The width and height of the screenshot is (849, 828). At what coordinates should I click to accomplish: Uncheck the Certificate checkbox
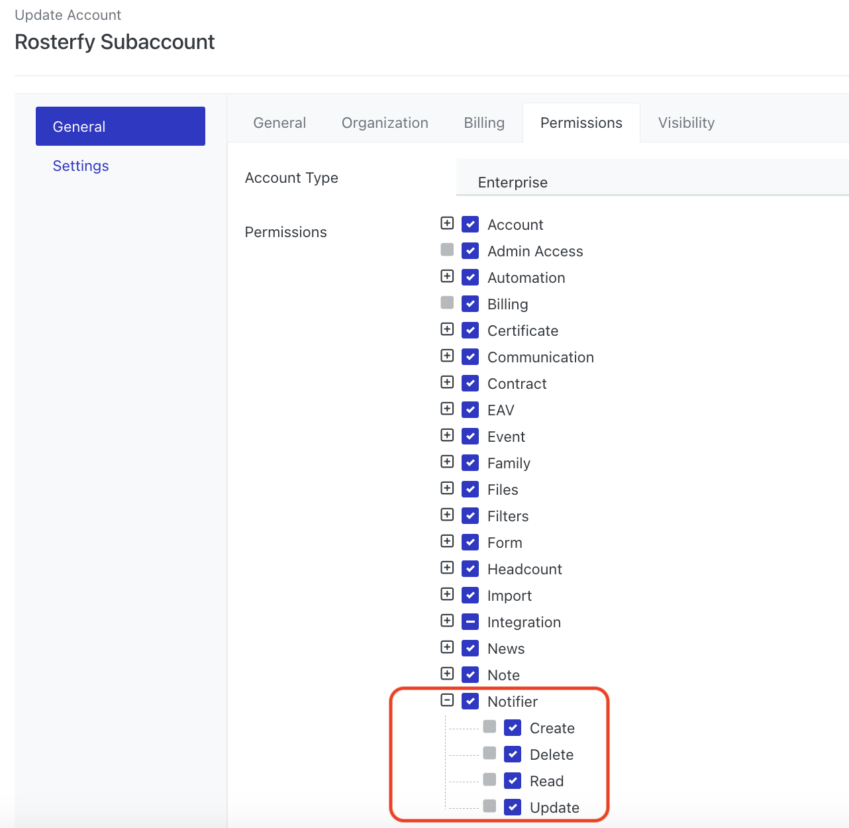click(470, 330)
